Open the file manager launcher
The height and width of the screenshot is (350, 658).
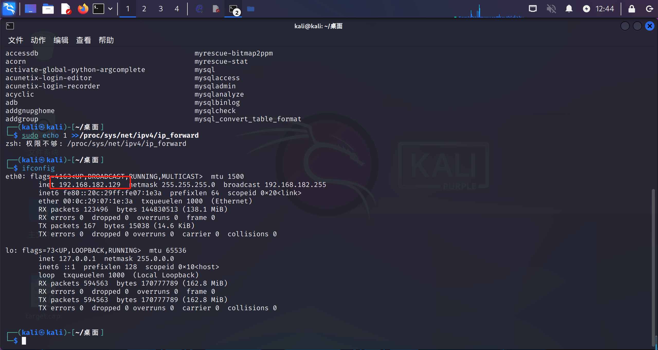click(48, 9)
